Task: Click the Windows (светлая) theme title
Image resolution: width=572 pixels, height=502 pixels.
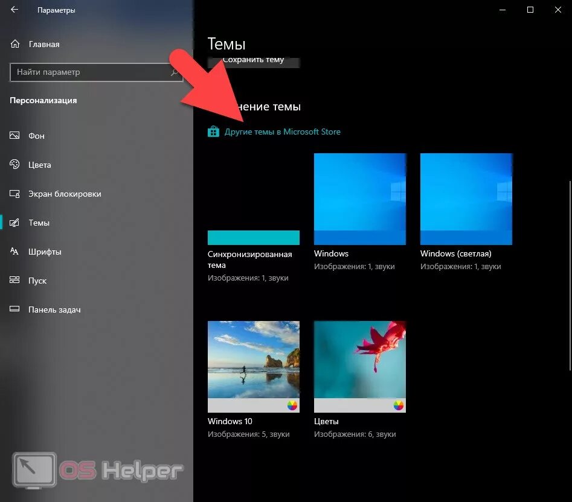Action: 455,253
